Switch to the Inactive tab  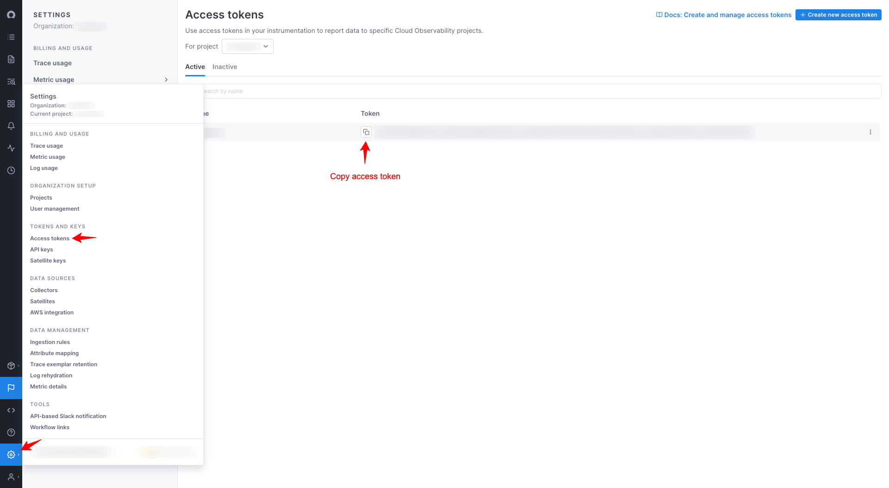click(225, 67)
